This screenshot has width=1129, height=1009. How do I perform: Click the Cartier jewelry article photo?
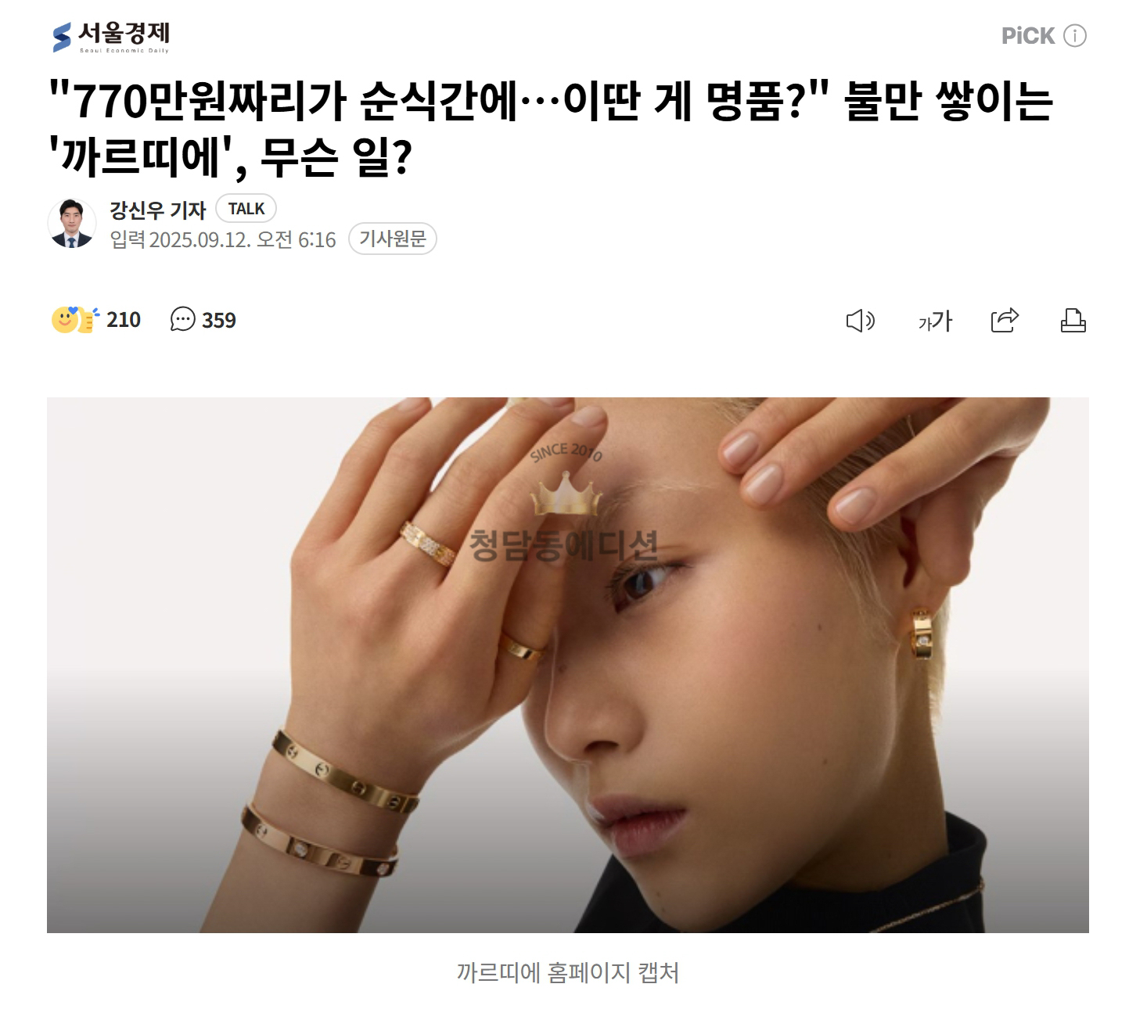(x=568, y=665)
